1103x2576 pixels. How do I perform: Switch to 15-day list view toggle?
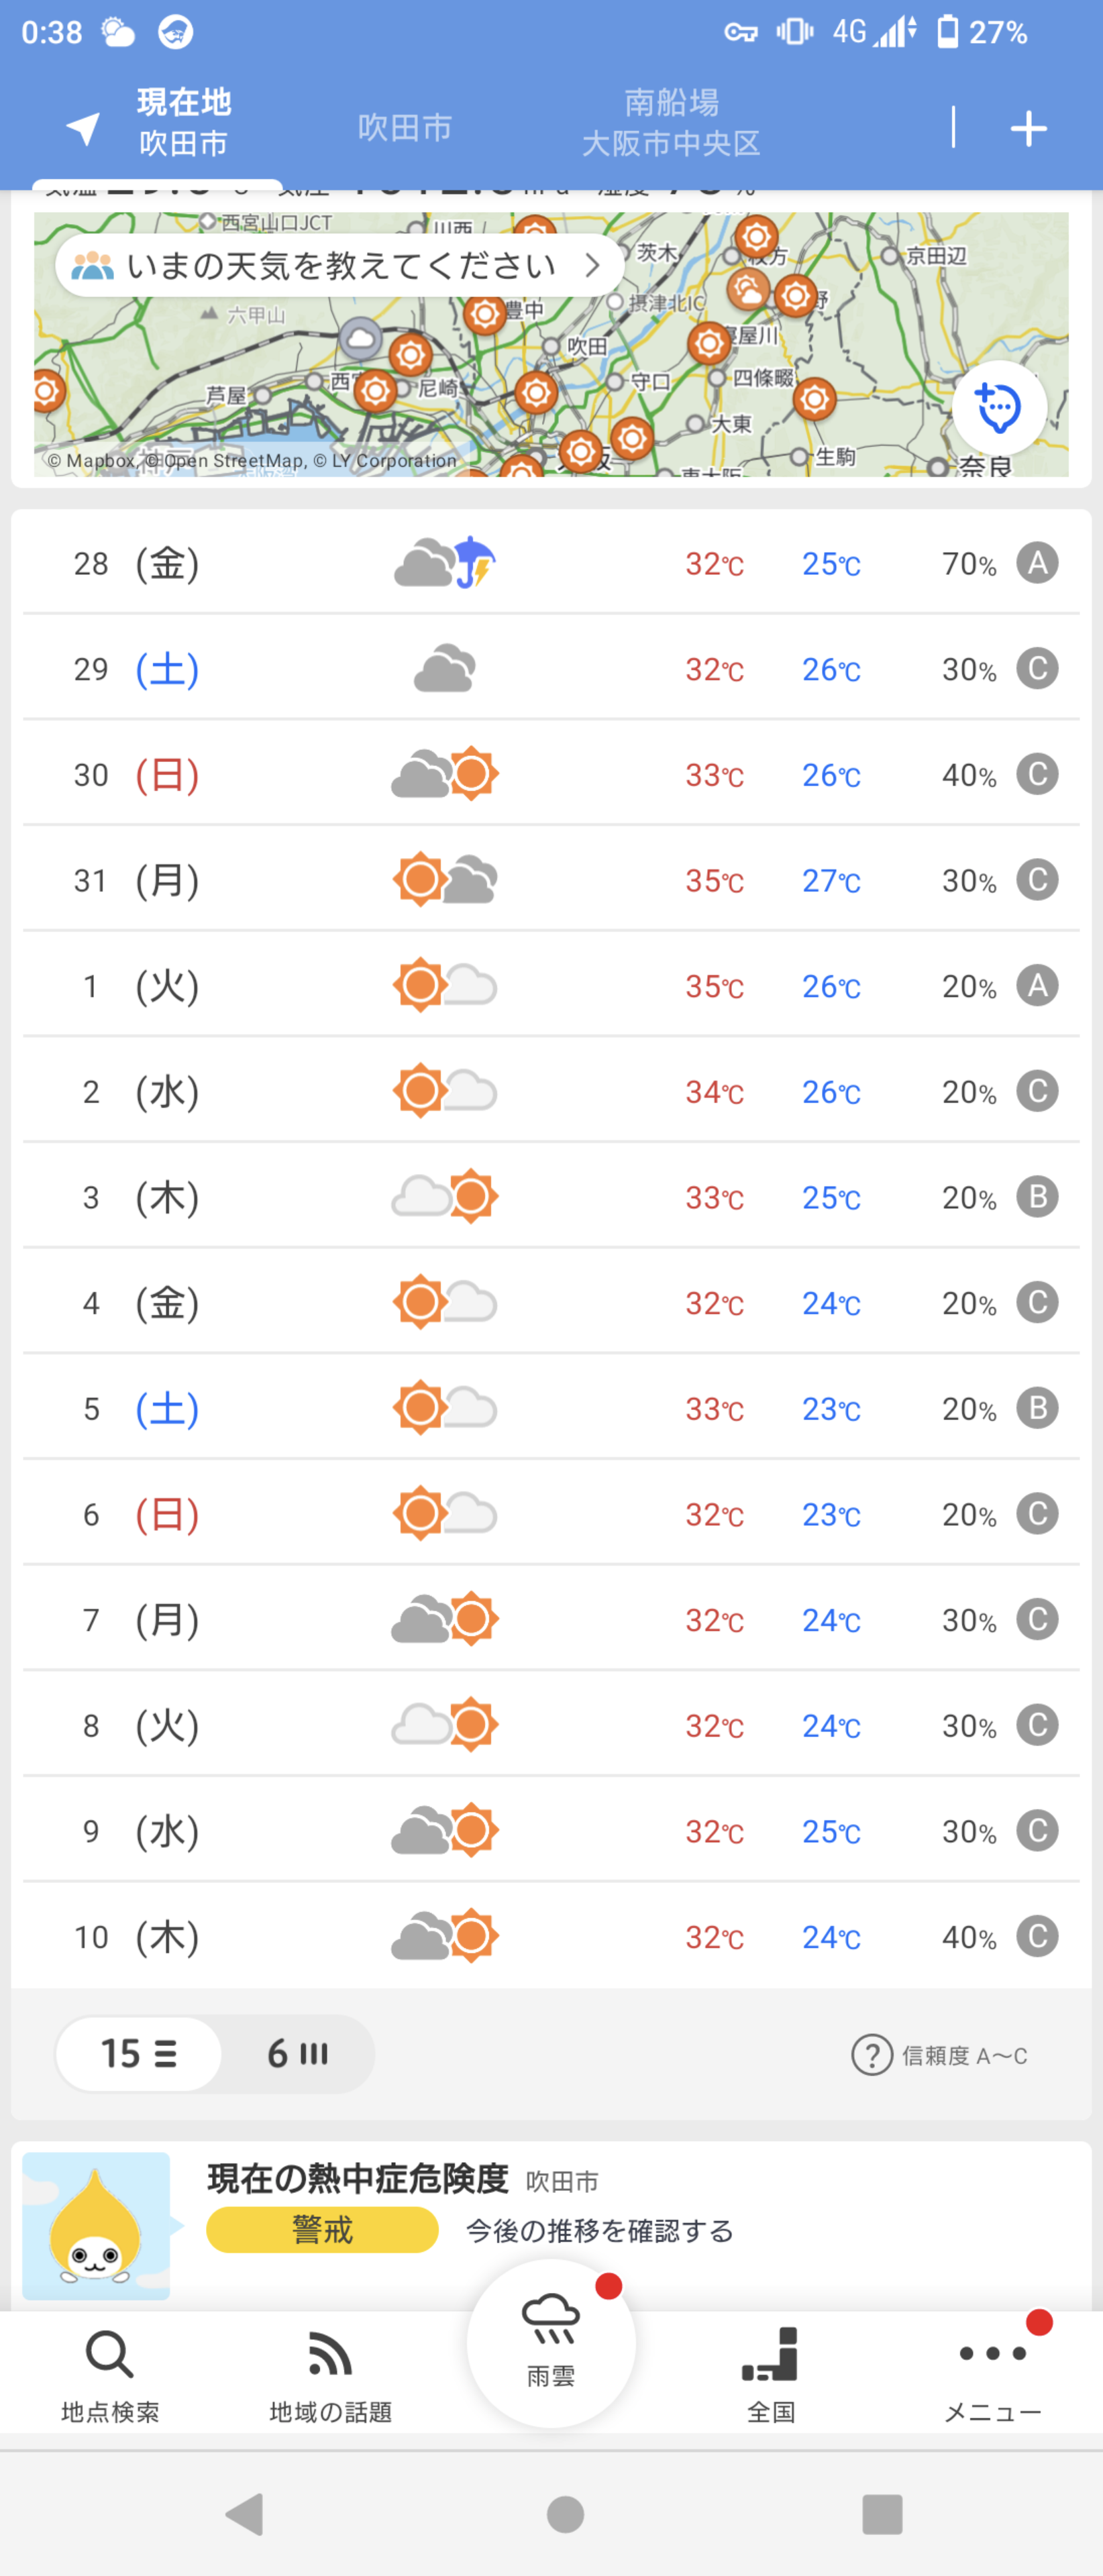[139, 2054]
